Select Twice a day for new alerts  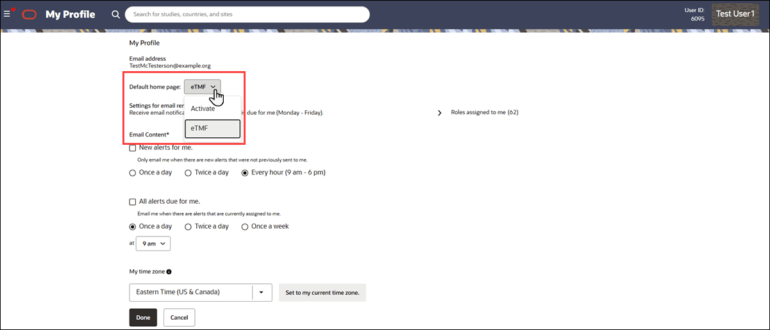point(188,172)
